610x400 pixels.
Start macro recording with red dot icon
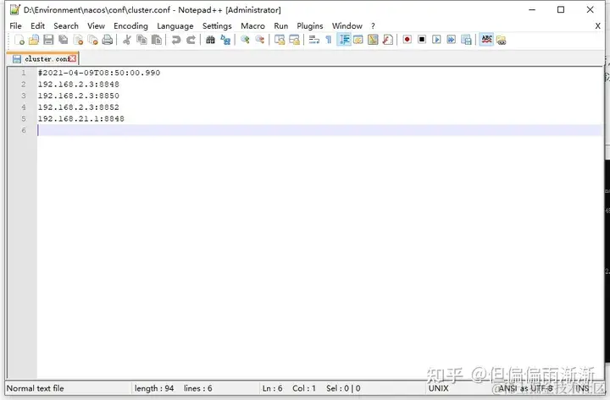(x=407, y=40)
